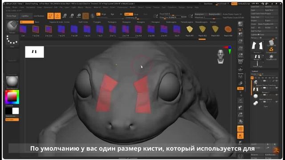The width and height of the screenshot is (285, 160).
Task: Expand the Subtool panel header
Action: pyautogui.click(x=255, y=71)
